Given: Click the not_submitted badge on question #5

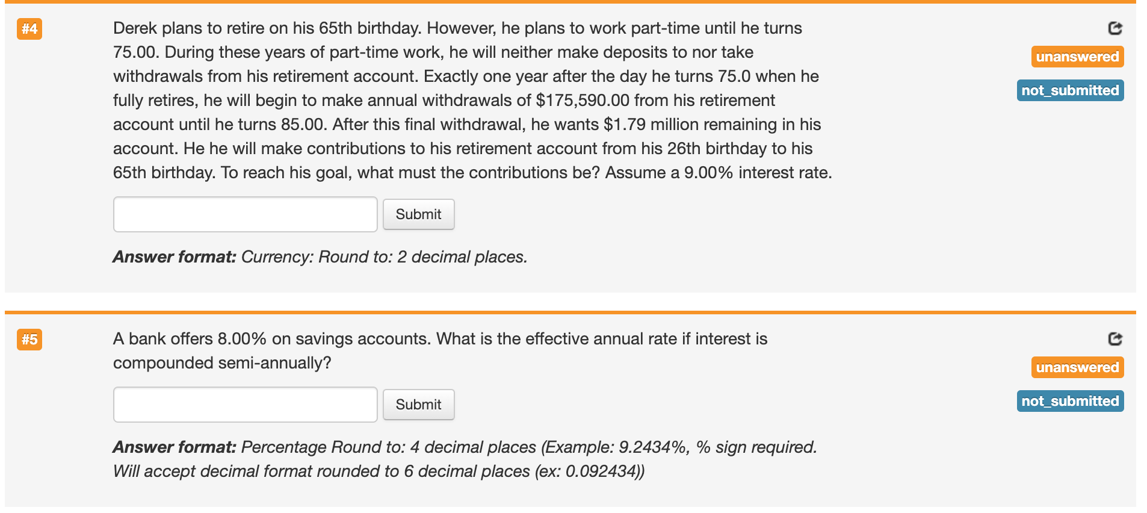Looking at the screenshot, I should 1070,401.
